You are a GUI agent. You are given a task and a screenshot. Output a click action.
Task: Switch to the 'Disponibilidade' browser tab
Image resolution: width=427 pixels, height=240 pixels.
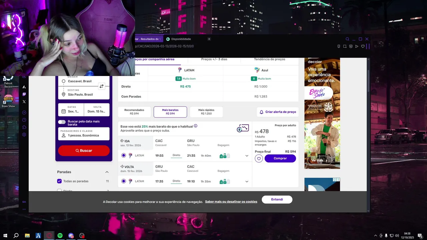coord(181,39)
